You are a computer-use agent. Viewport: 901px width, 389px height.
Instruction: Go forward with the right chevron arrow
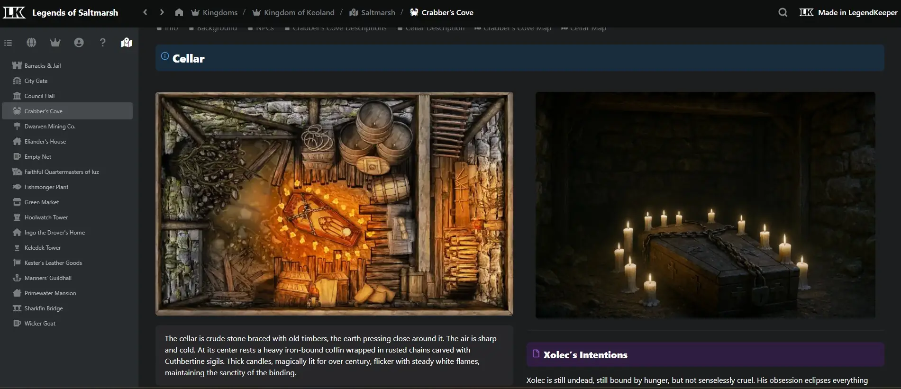click(162, 12)
